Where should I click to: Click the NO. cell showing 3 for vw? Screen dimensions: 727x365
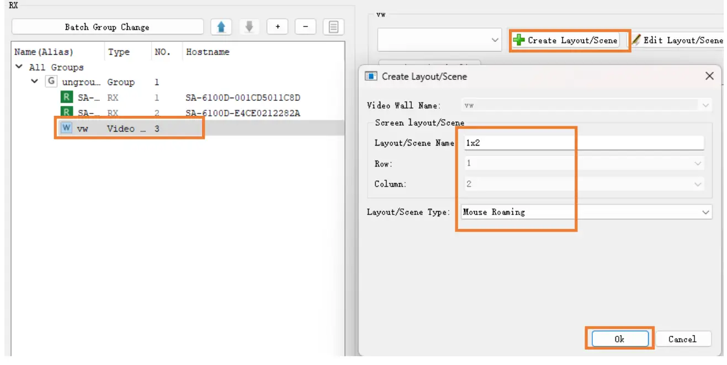157,128
